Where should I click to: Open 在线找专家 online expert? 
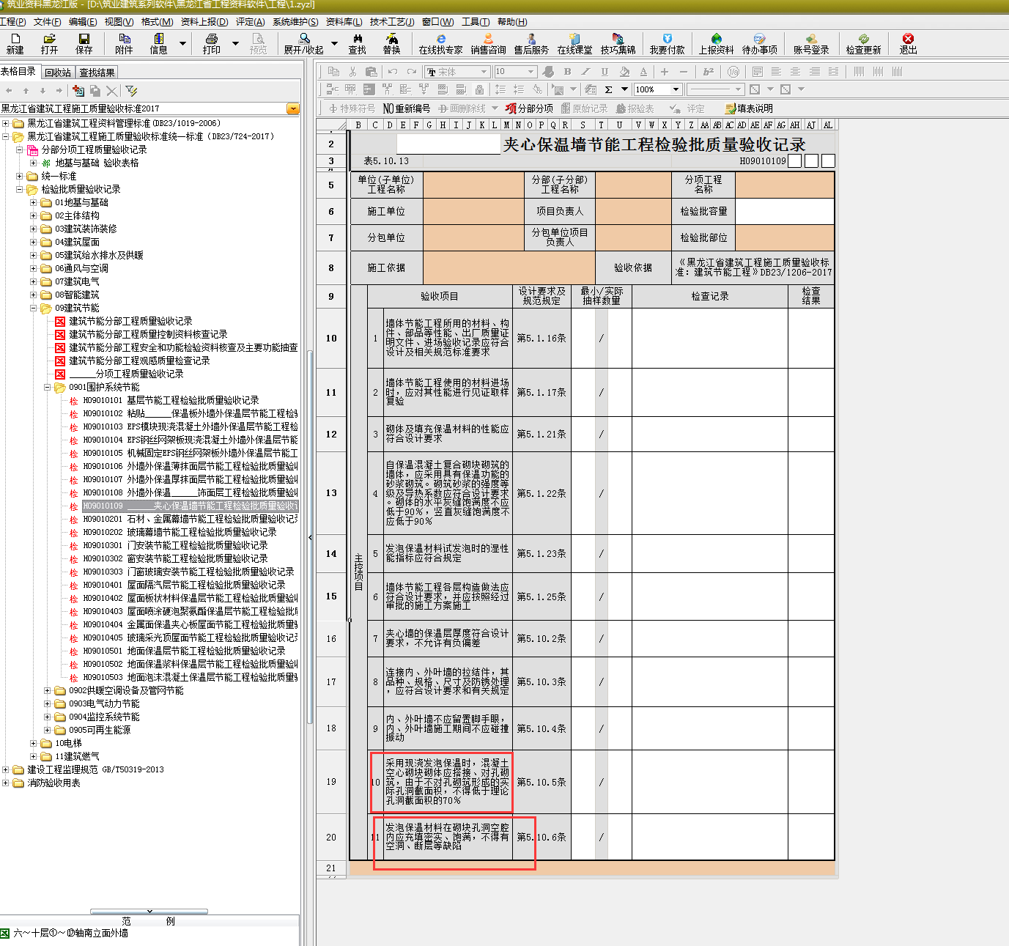click(441, 44)
